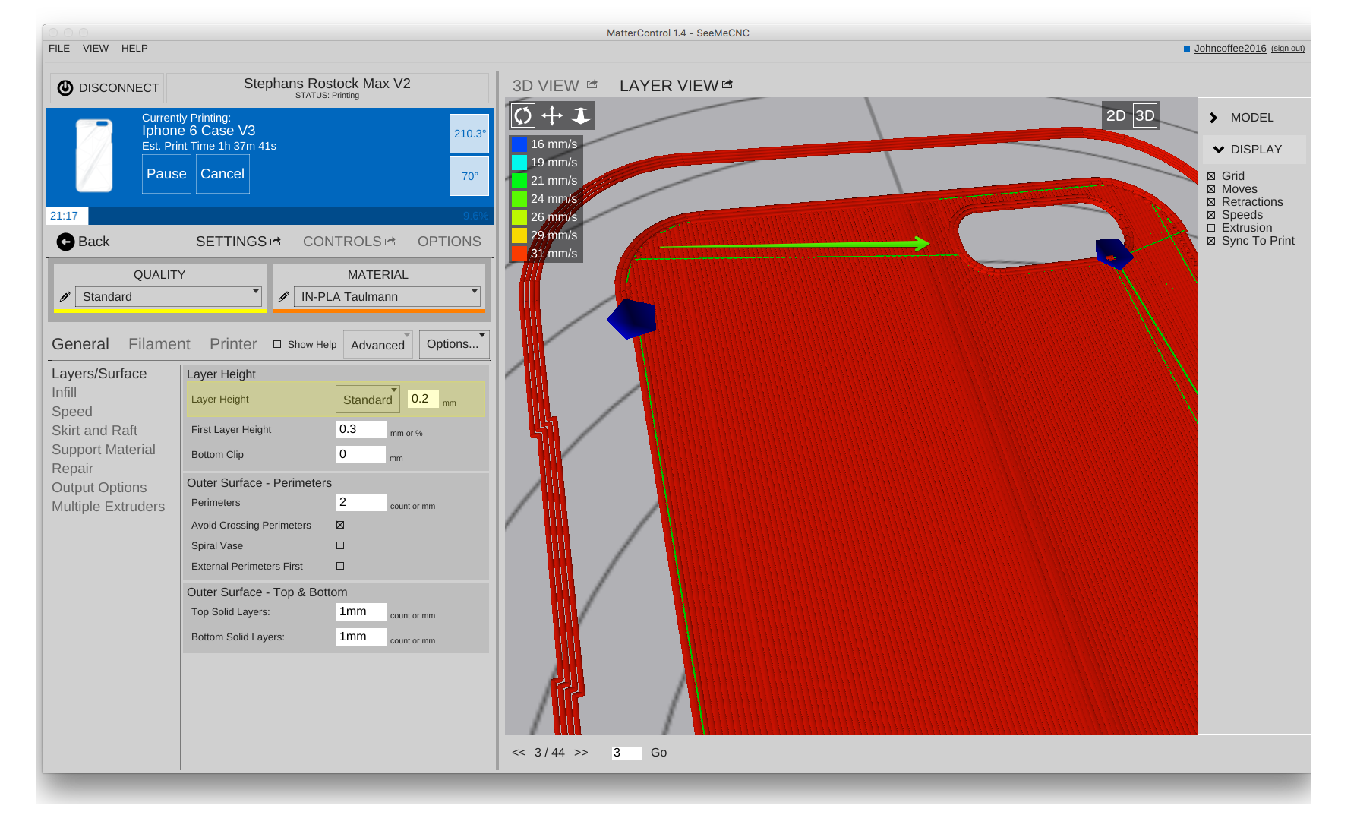Disable the Retractions display checkbox
Image resolution: width=1357 pixels, height=834 pixels.
point(1211,202)
